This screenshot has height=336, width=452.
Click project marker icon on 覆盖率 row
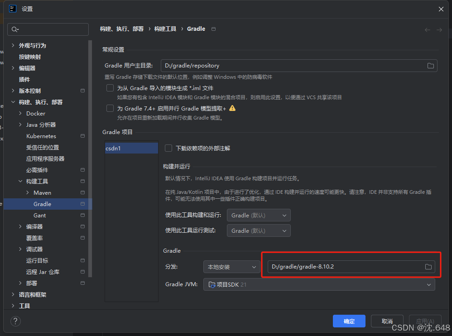tap(82, 238)
